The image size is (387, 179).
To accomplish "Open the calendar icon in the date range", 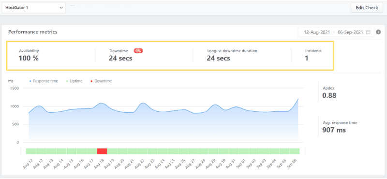I will click(368, 32).
